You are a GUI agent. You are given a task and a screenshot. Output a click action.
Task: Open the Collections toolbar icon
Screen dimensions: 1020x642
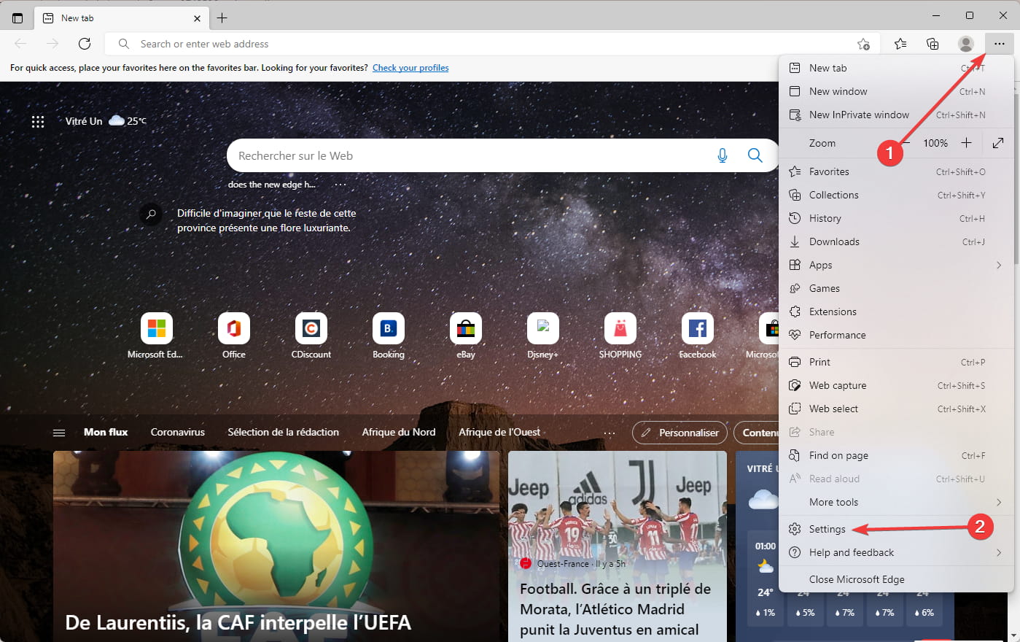(x=933, y=44)
